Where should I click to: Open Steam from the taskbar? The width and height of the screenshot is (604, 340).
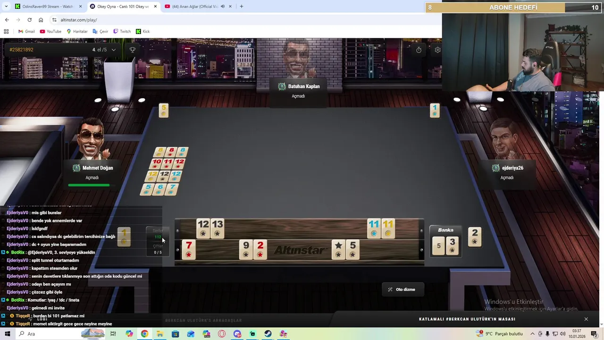[x=268, y=334]
